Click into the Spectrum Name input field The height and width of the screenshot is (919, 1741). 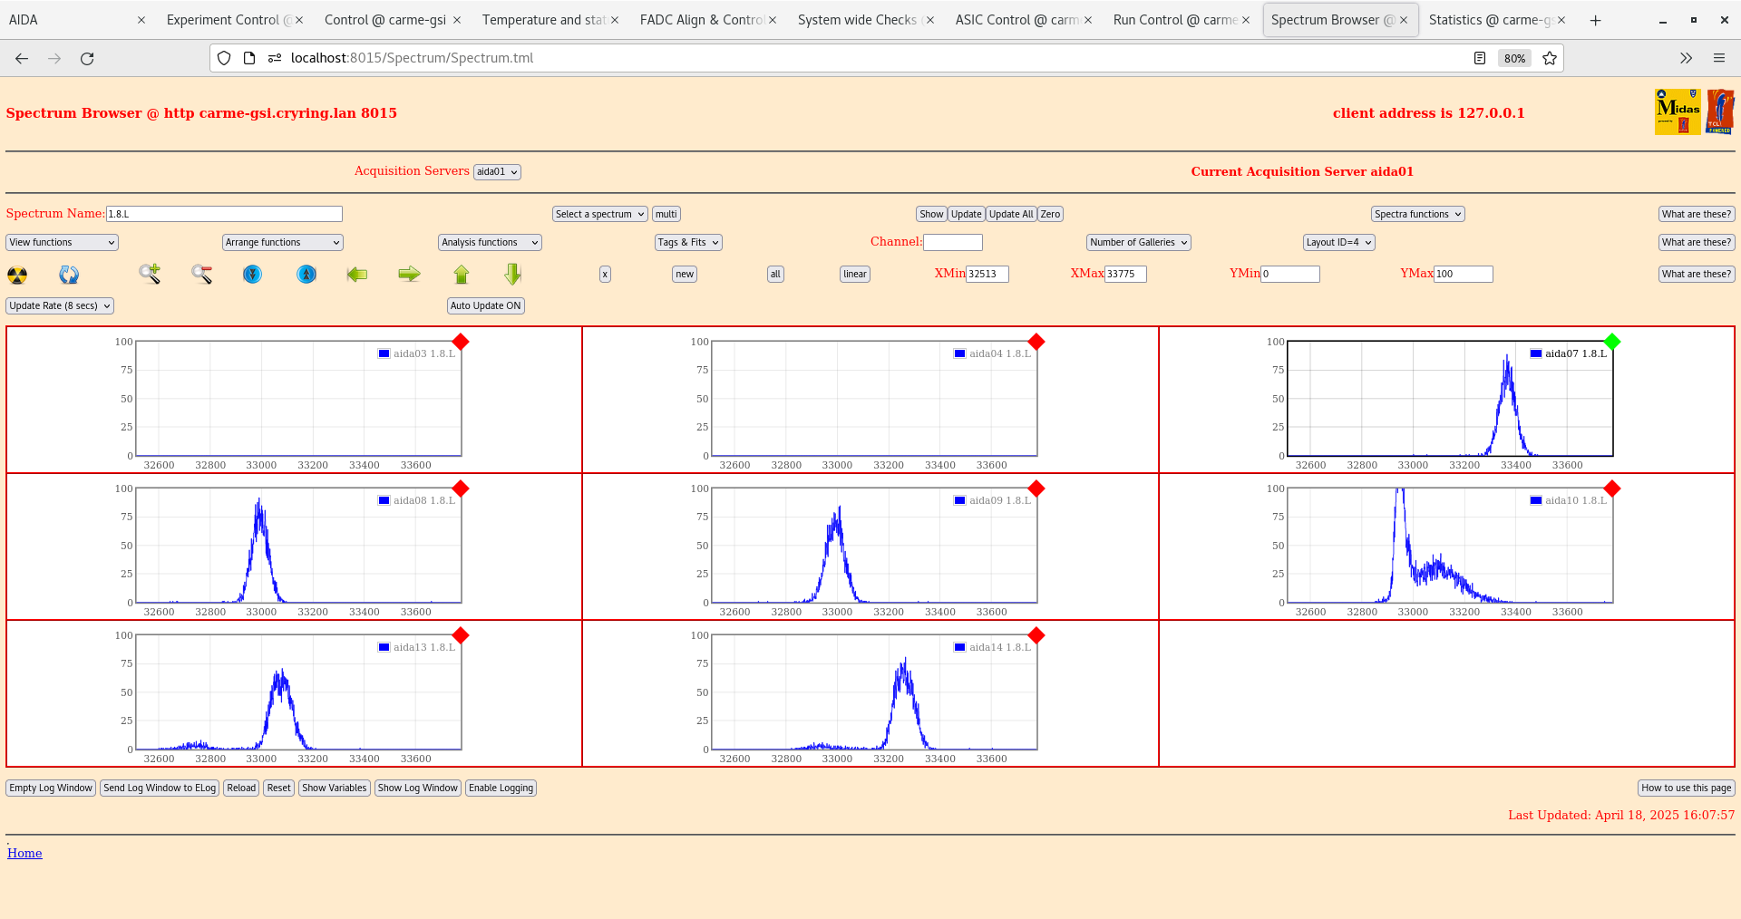click(x=224, y=214)
